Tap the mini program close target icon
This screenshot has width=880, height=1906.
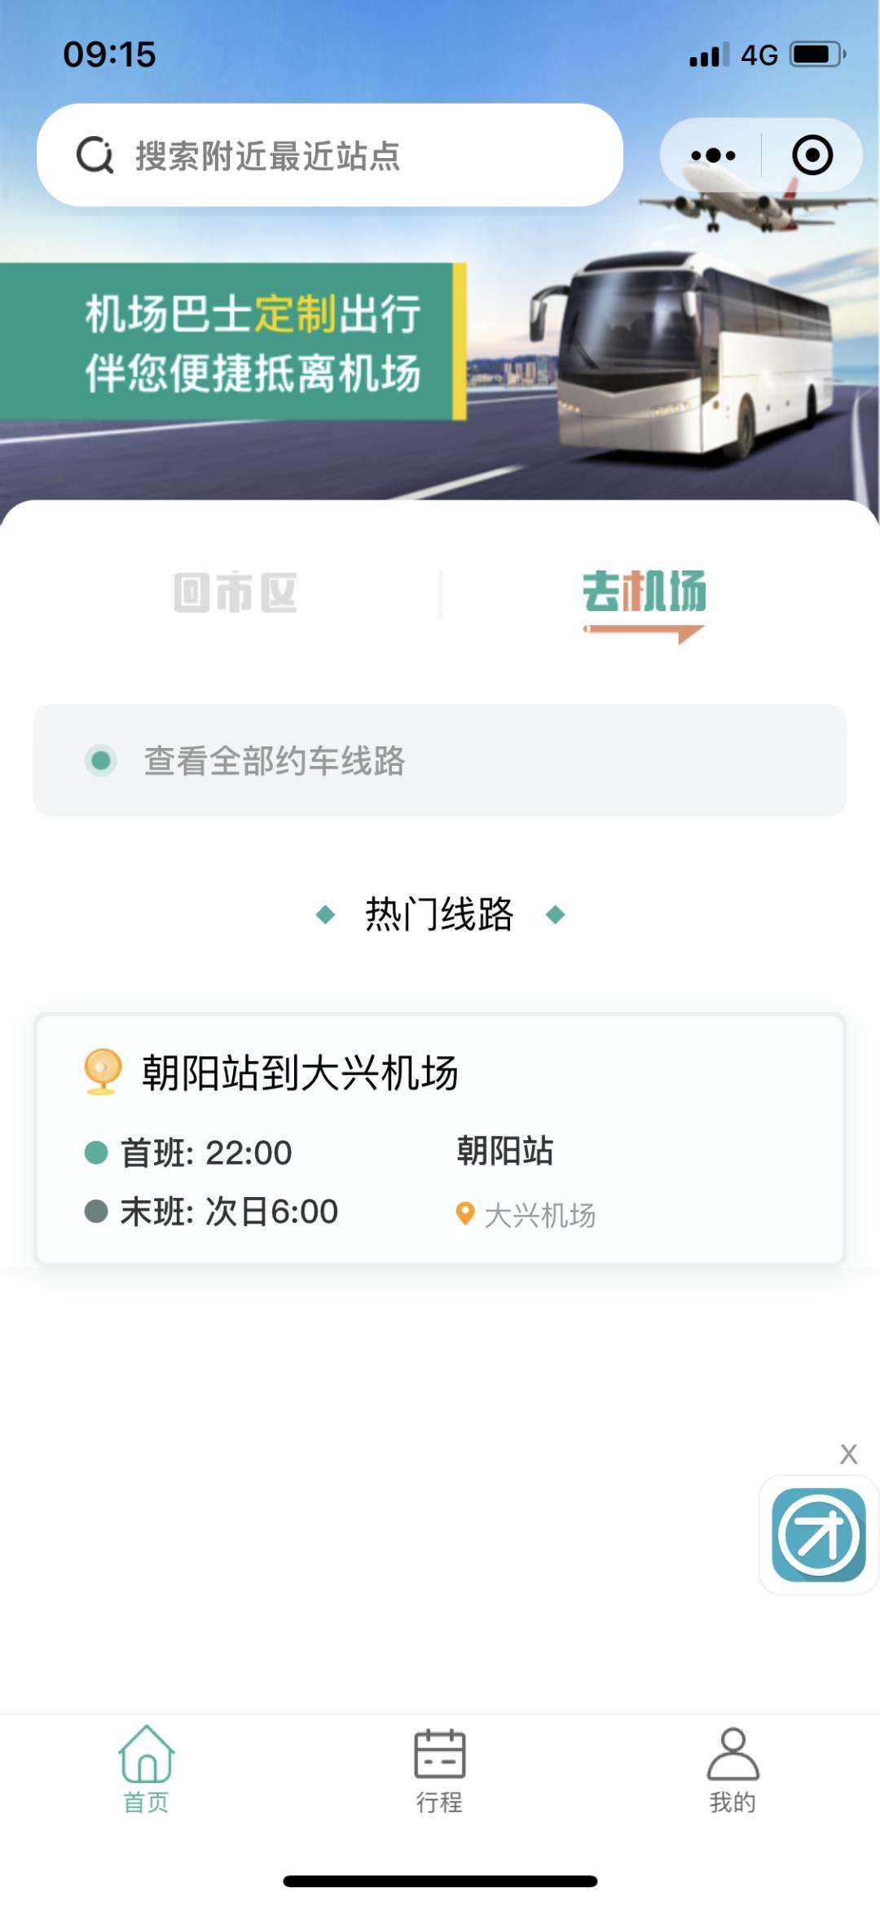point(812,155)
